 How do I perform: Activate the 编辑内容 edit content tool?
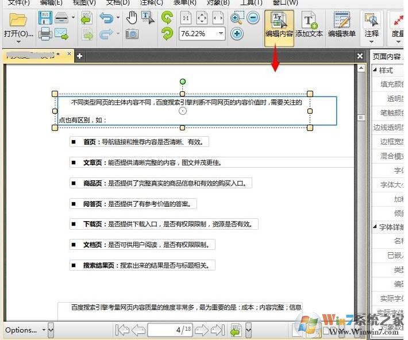point(279,26)
